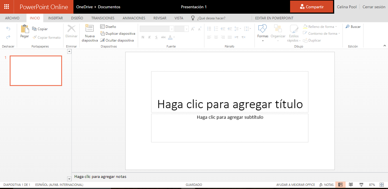Open the Diseño layout dropdown
The height and width of the screenshot is (189, 388).
pos(108,26)
